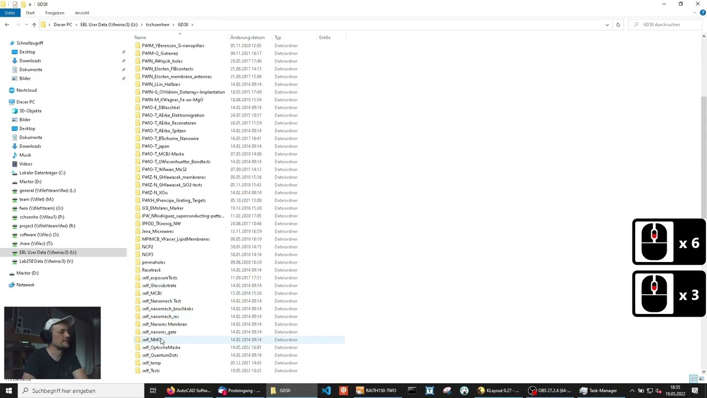
Task: Expand breadcrumb arrow after tschoenherr
Action: point(173,24)
